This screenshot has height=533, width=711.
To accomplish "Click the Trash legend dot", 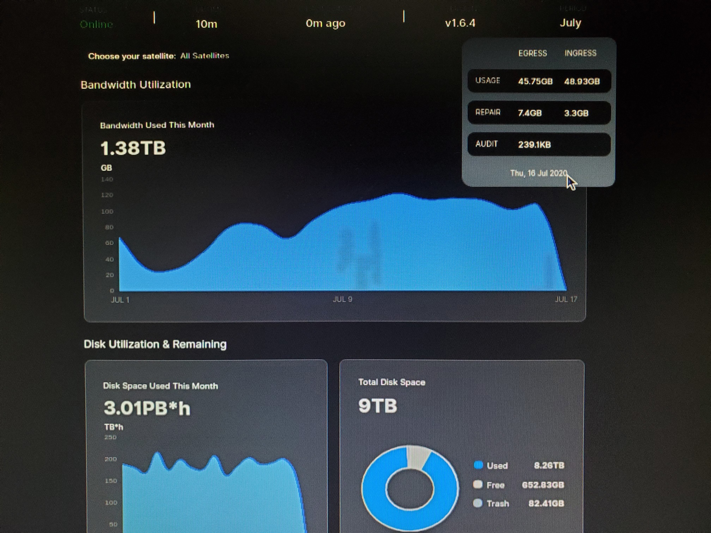I will pos(478,503).
